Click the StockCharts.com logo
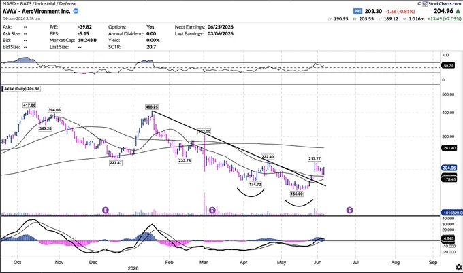Image resolution: width=463 pixels, height=273 pixels. (441, 3)
